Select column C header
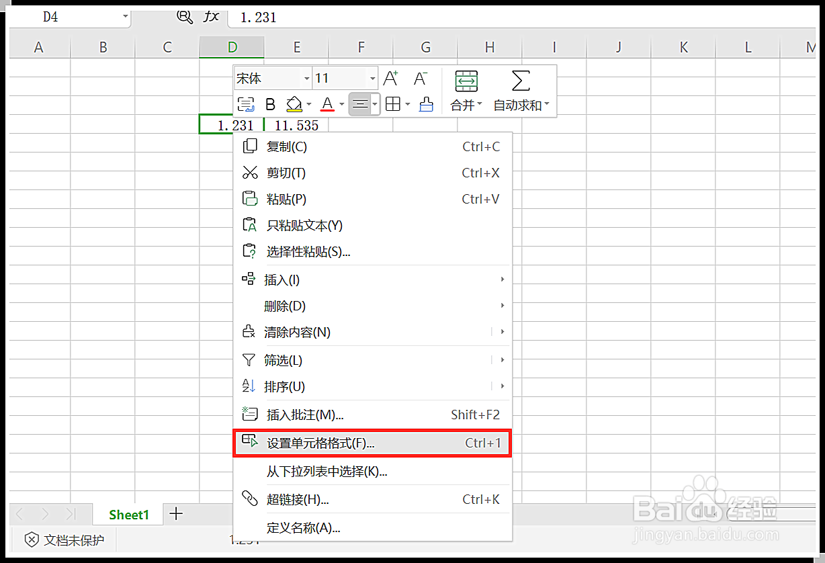This screenshot has height=563, width=825. click(167, 47)
